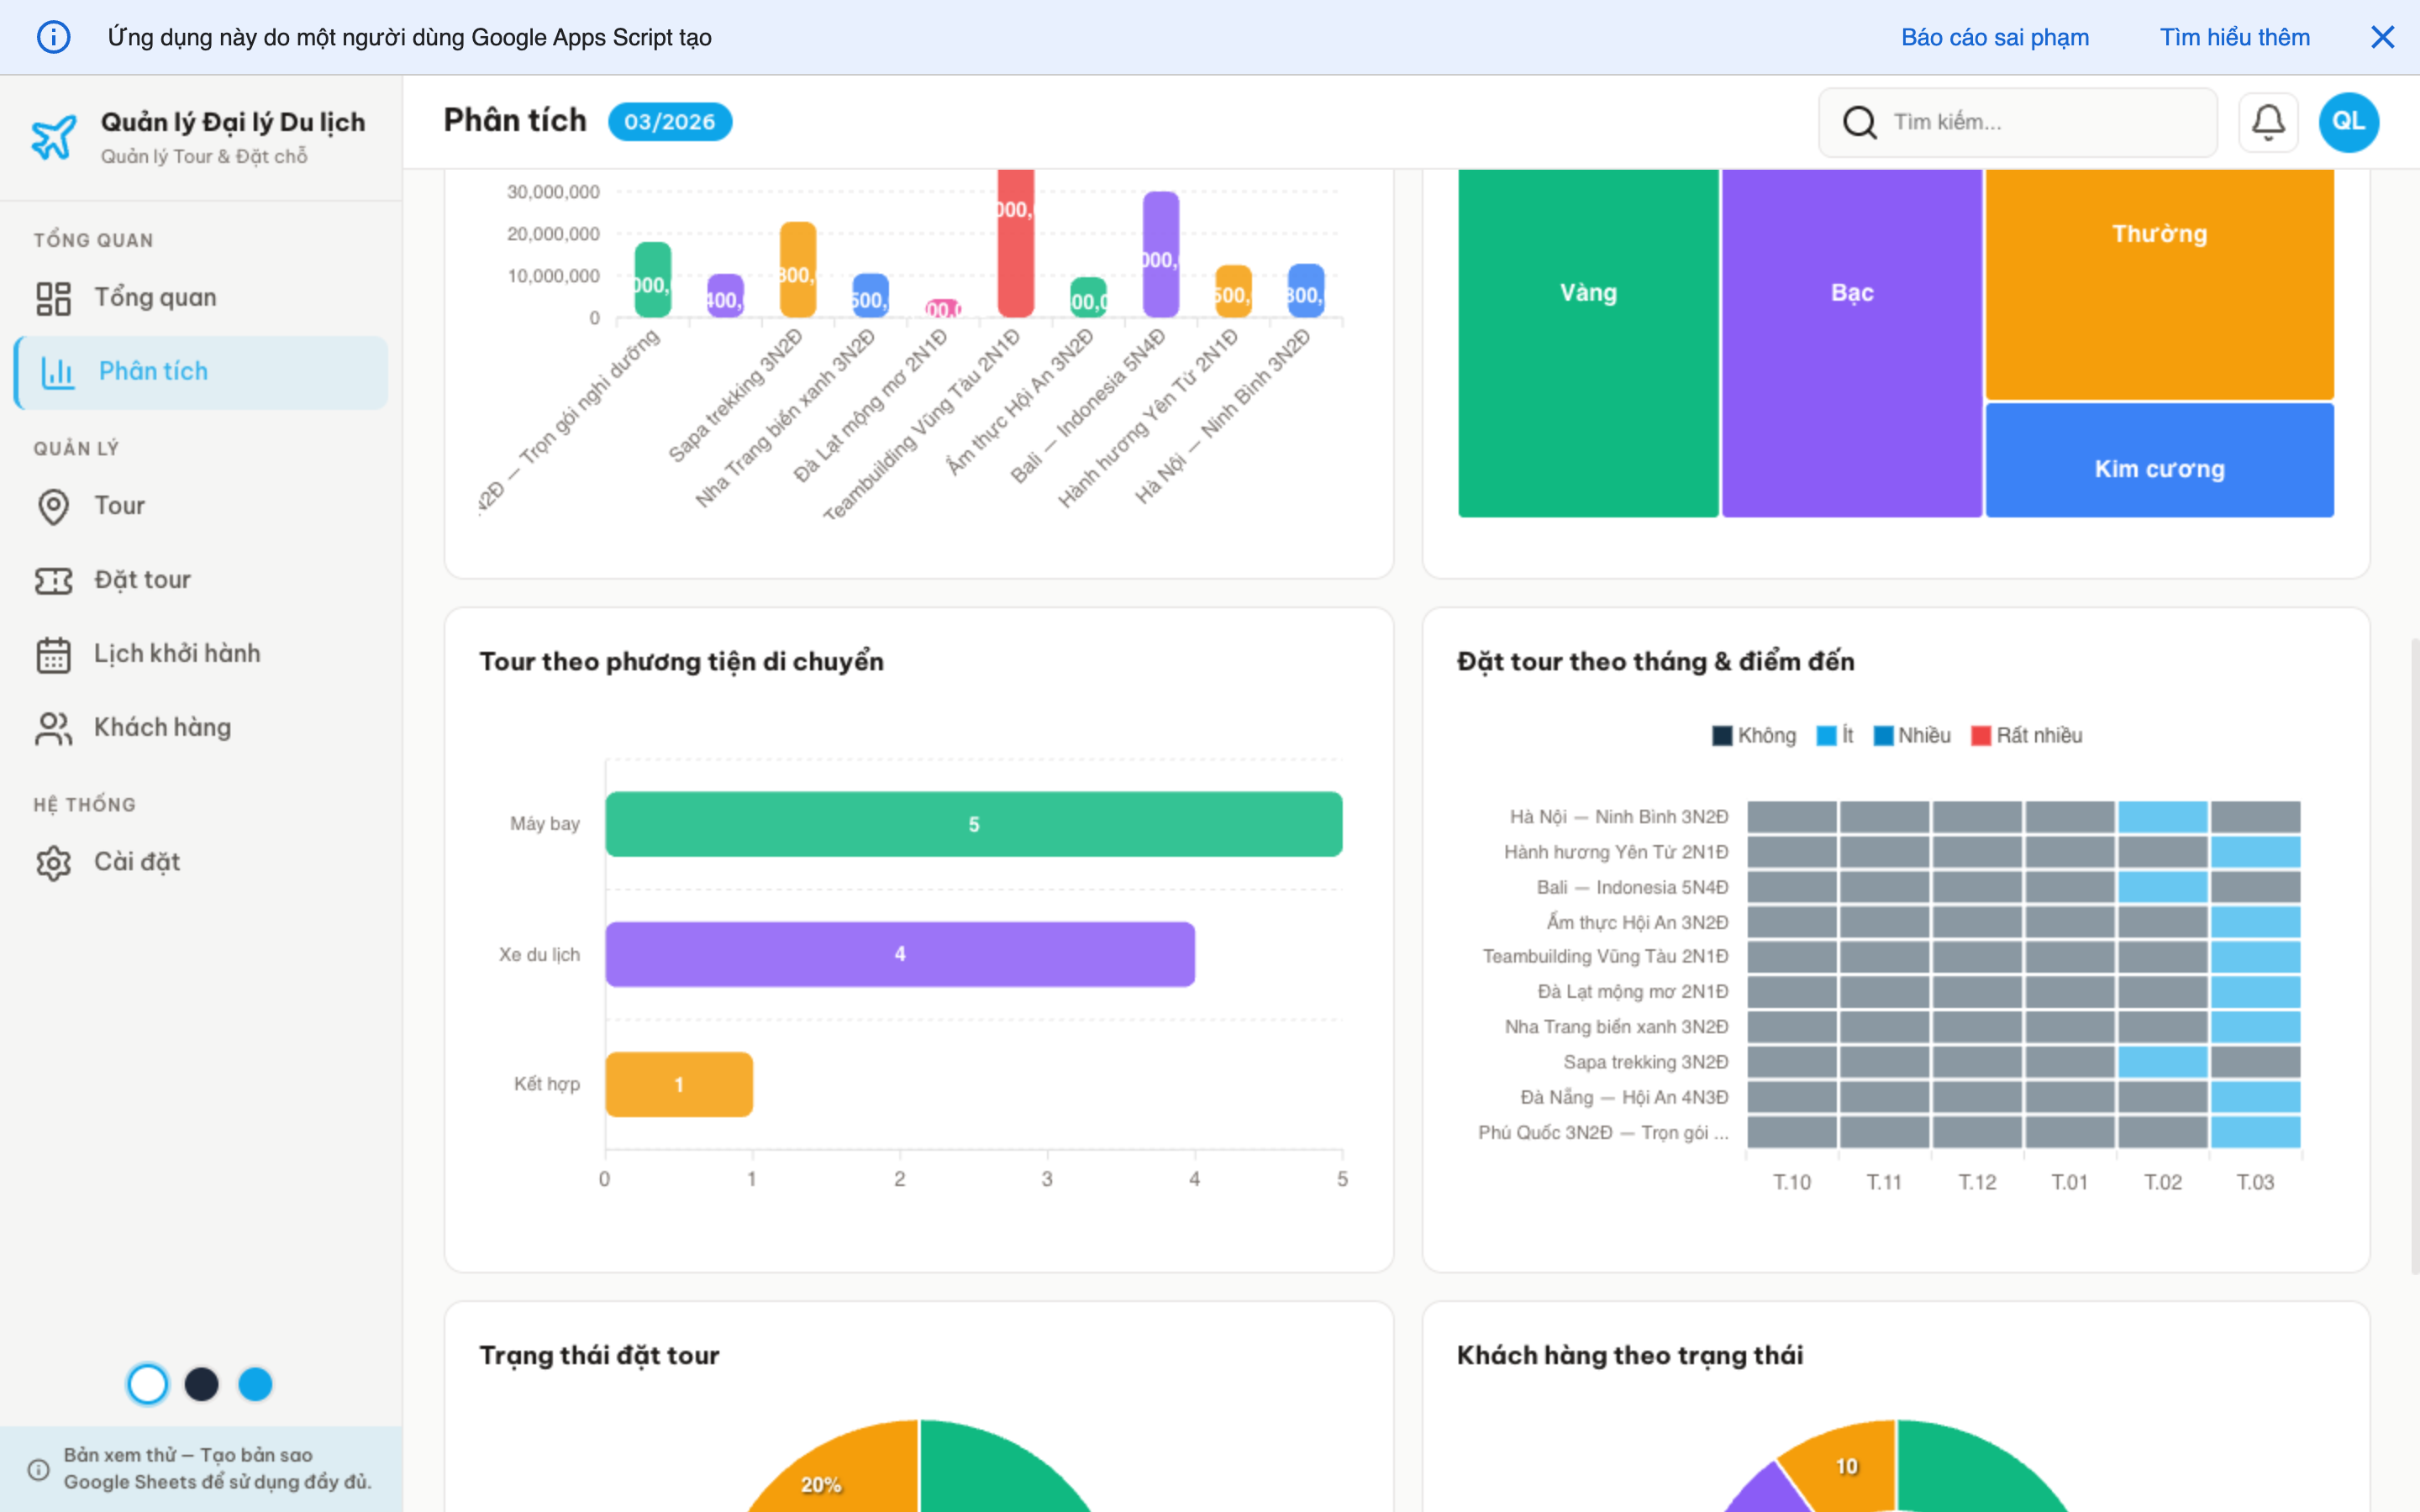Toggle the Nhiều legend item
The image size is (2420, 1512).
(x=1912, y=735)
